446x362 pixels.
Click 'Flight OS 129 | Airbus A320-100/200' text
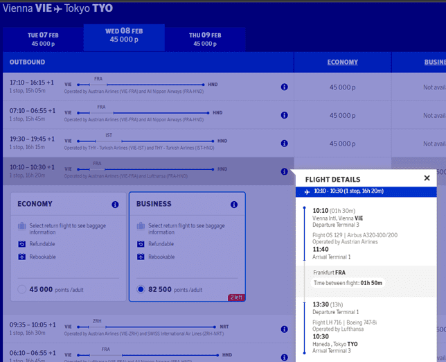(x=355, y=235)
